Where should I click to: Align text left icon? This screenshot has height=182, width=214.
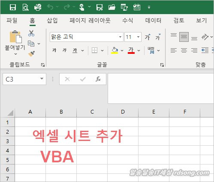(174, 50)
